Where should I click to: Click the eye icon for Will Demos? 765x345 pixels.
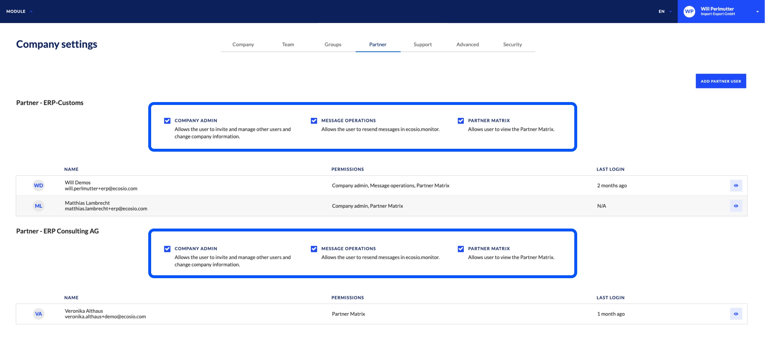click(736, 185)
